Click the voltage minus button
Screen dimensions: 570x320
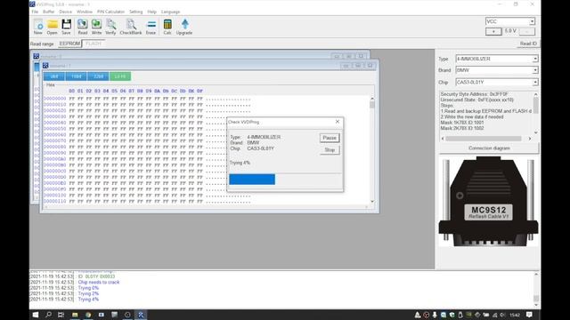tap(526, 32)
